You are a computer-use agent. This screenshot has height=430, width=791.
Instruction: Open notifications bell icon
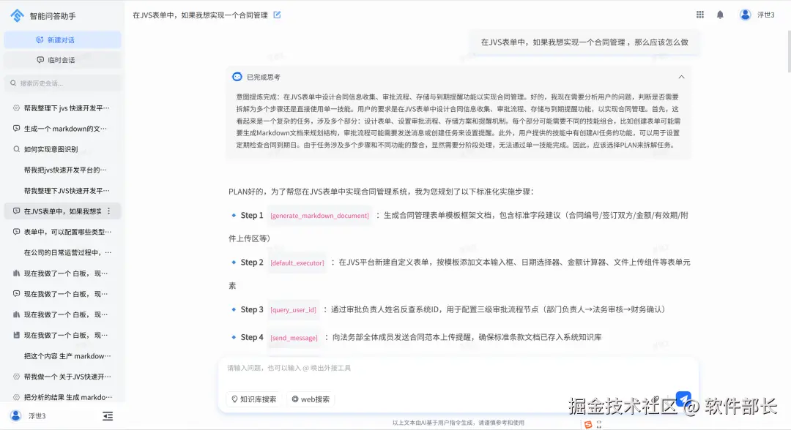pyautogui.click(x=720, y=15)
